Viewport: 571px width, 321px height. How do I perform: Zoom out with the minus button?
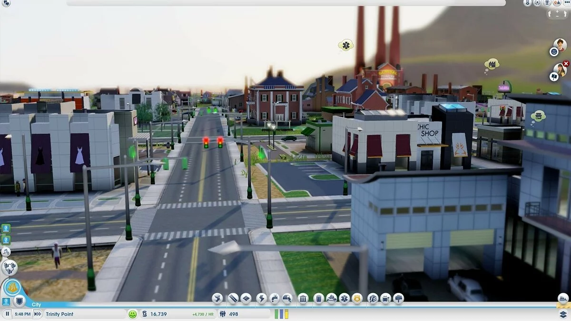(x=558, y=17)
